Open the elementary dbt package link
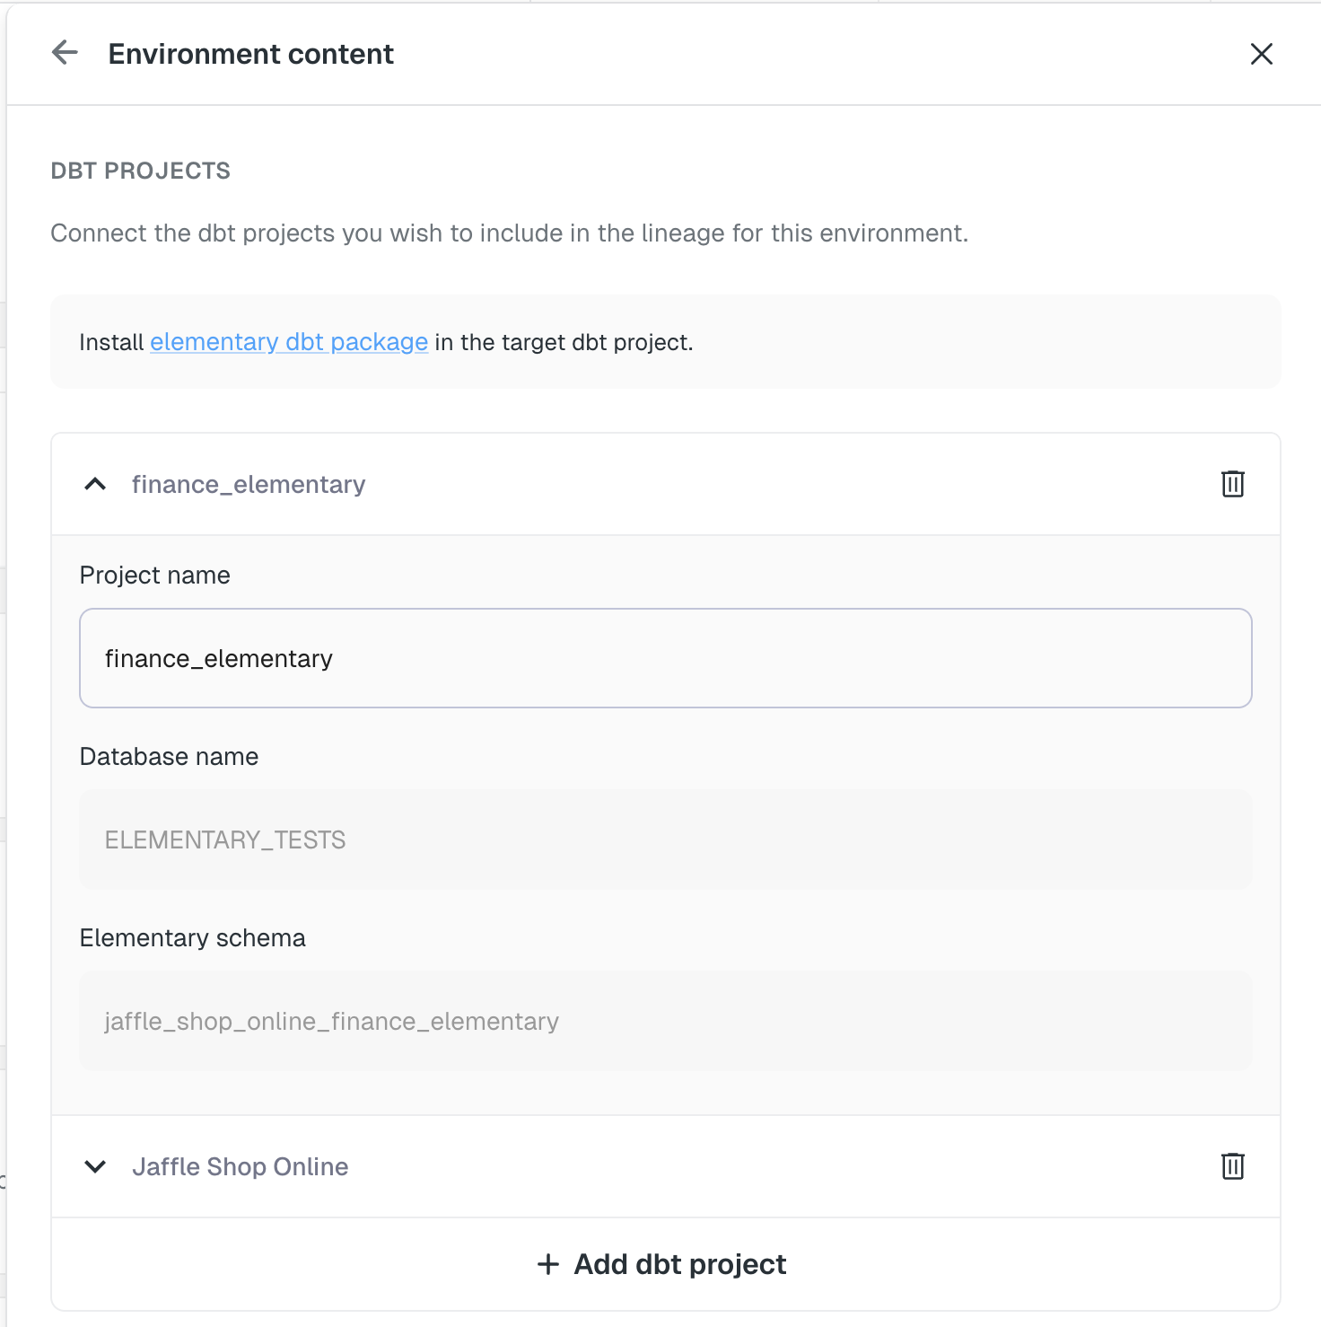This screenshot has height=1327, width=1321. click(289, 342)
